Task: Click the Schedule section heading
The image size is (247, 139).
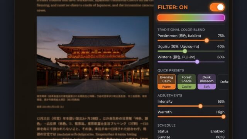Action: click(166, 125)
